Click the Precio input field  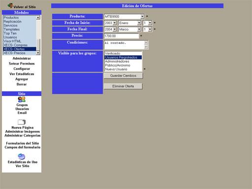[x=122, y=36]
